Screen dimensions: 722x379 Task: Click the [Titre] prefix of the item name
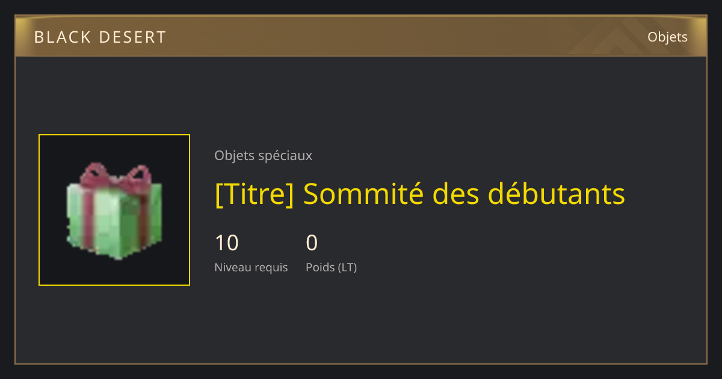click(254, 194)
